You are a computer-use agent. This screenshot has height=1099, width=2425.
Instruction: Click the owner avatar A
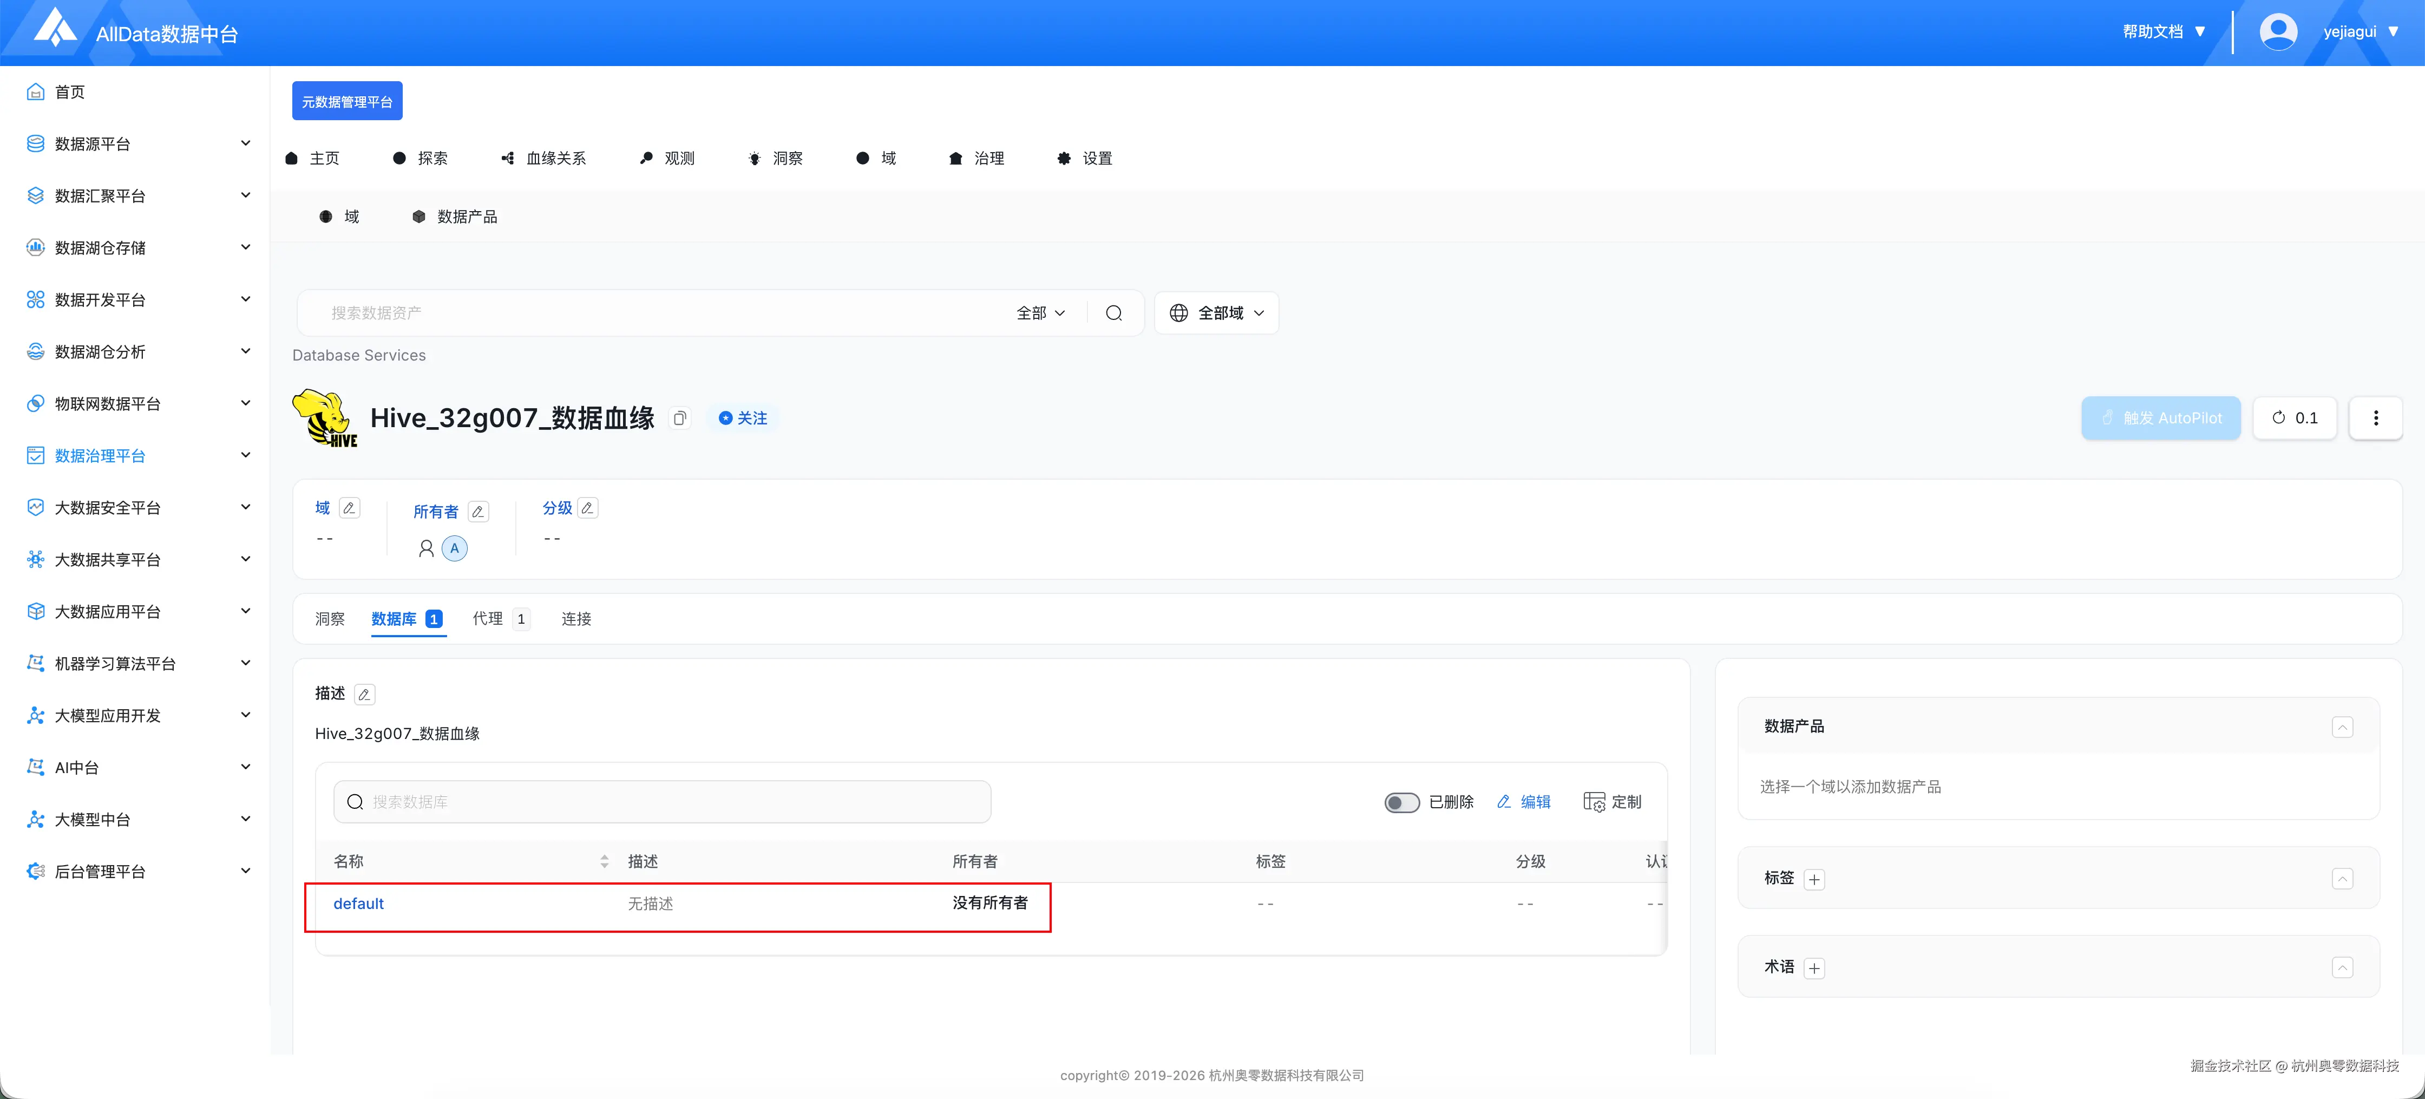pyautogui.click(x=455, y=548)
